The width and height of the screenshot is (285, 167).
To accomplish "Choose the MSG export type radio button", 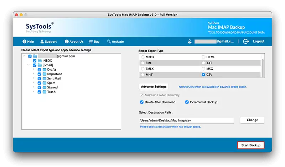I will click(x=203, y=69).
